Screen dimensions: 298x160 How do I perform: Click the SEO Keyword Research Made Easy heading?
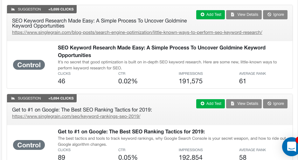(100, 23)
